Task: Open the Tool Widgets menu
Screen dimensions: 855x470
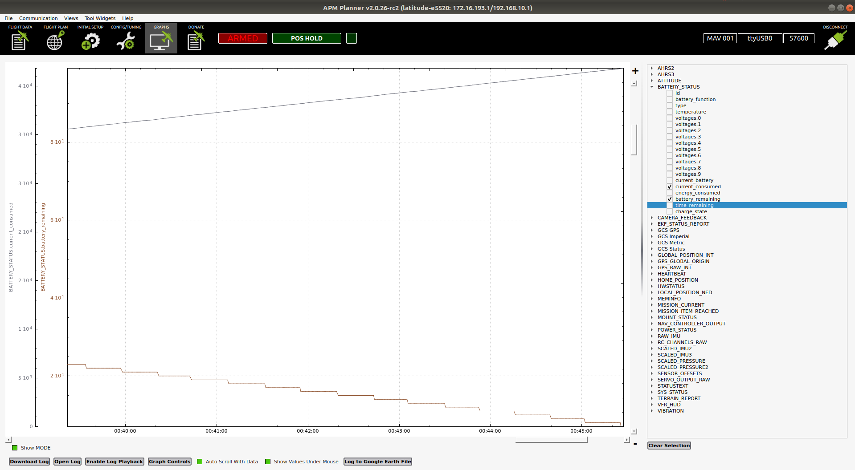Action: point(100,18)
